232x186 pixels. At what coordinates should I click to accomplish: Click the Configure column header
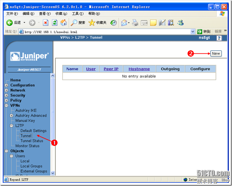[x=200, y=69]
